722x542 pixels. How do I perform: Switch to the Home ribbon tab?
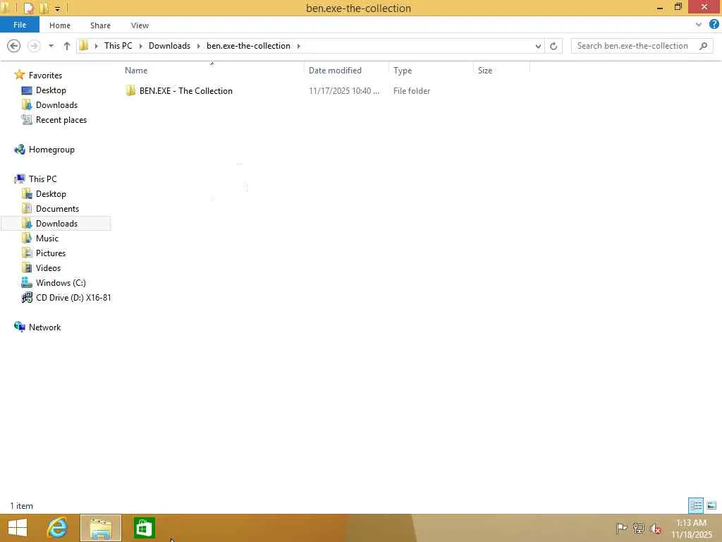click(x=60, y=25)
